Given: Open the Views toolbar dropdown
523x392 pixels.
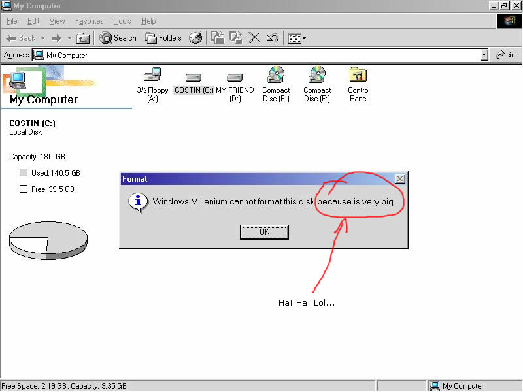Looking at the screenshot, I should pos(297,39).
